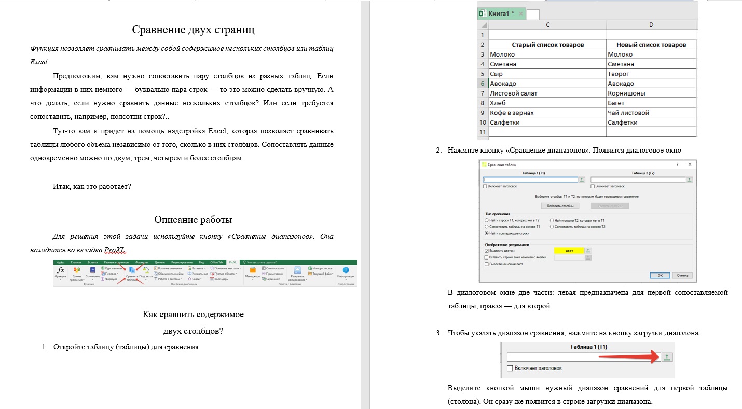Click the Таблица 1 (T1) range field in the dialog

tap(530, 180)
